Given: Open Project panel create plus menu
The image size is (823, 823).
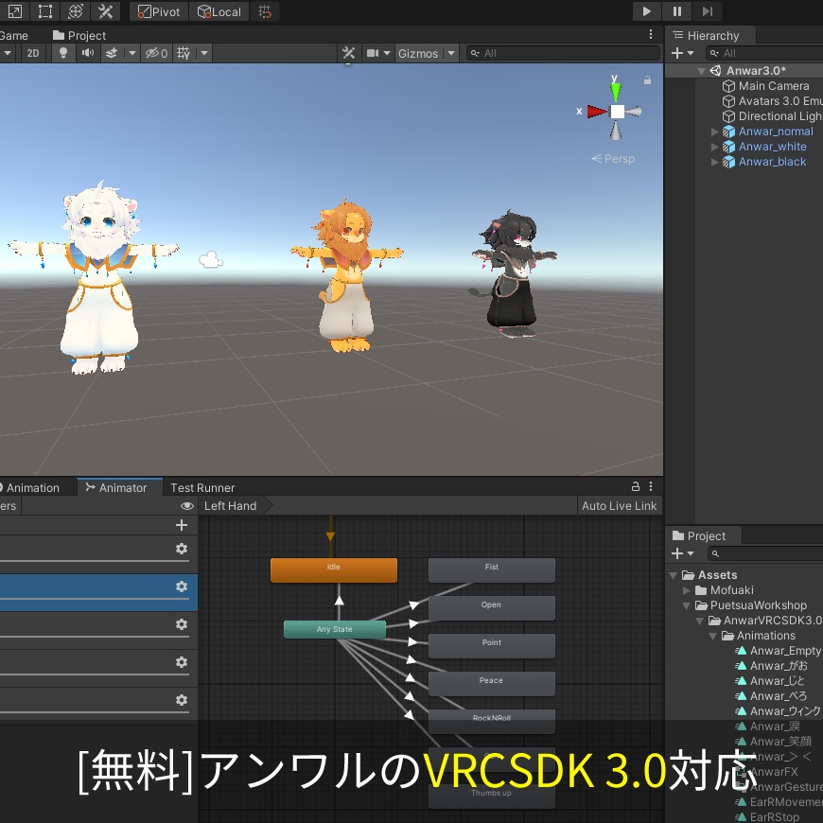Looking at the screenshot, I should [682, 553].
